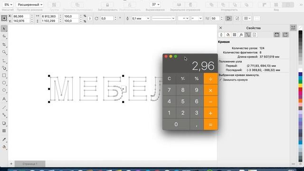Click the Group objects toolbar icon
The image size is (304, 171).
pos(54,5)
